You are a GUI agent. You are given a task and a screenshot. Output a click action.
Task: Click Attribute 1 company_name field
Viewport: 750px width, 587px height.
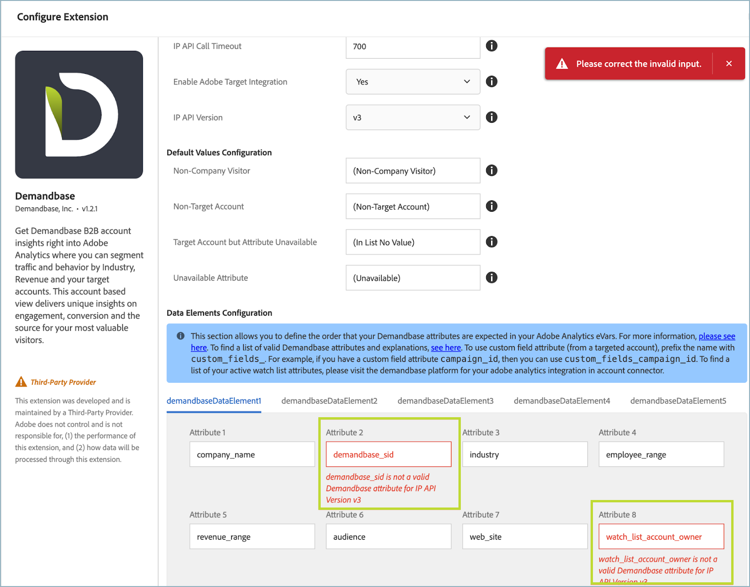(x=252, y=454)
